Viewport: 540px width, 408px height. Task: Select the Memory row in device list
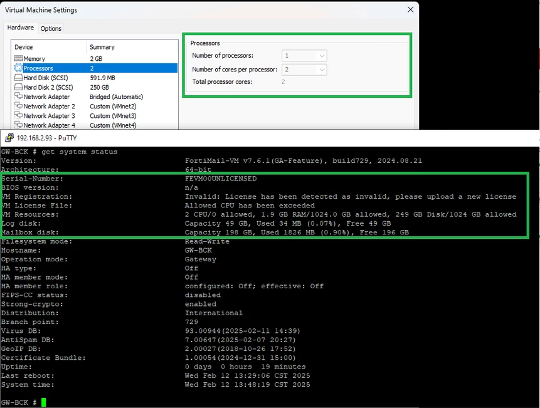tap(95, 58)
